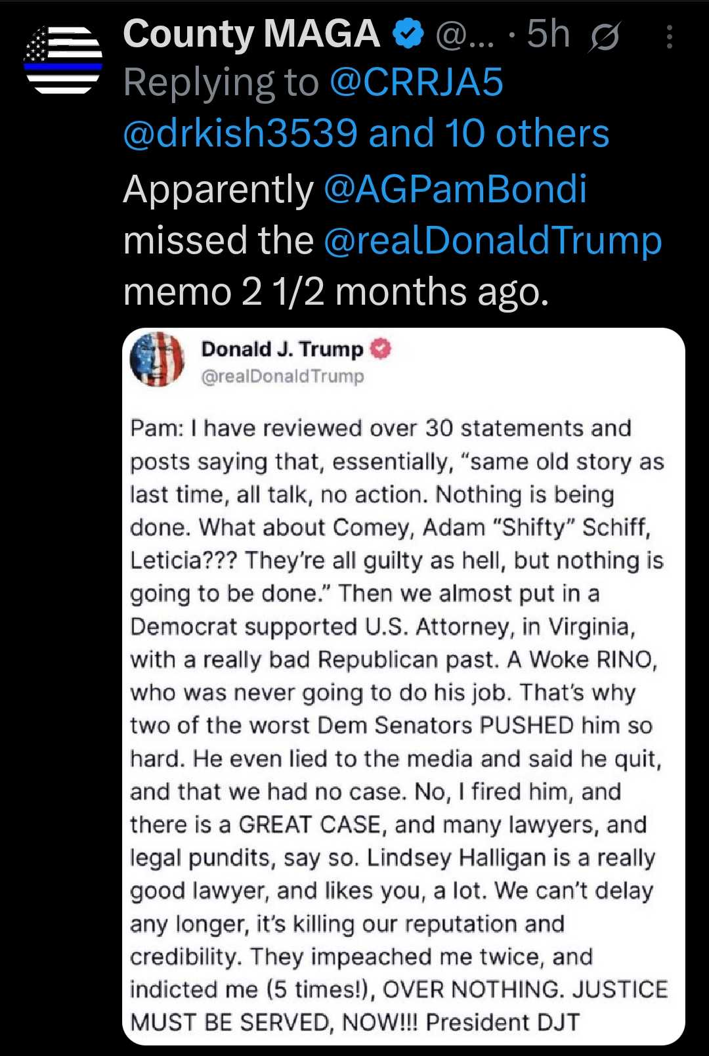This screenshot has width=709, height=1056.
Task: Open the tweet via the 5h timestamp
Action: pos(548,34)
